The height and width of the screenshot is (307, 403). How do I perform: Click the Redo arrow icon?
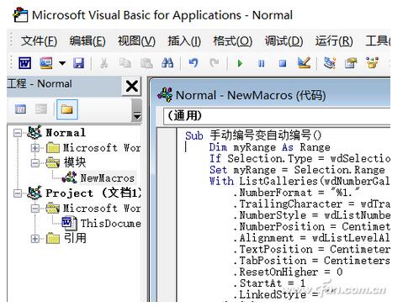click(x=215, y=63)
